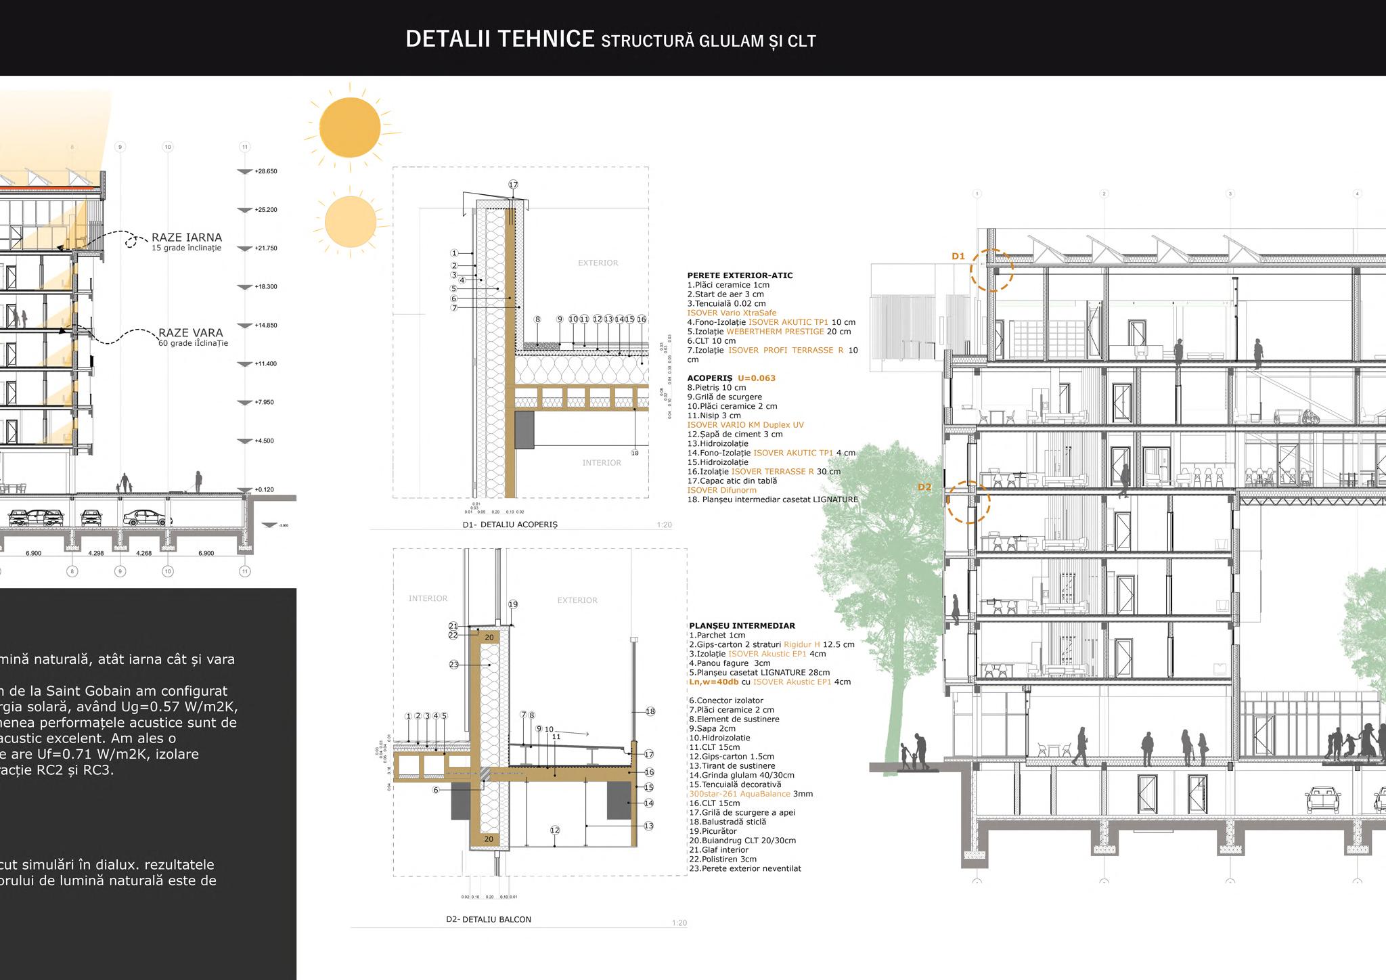Select the DETALII TEHNICE title text
Image resolution: width=1386 pixels, height=980 pixels.
tap(499, 39)
